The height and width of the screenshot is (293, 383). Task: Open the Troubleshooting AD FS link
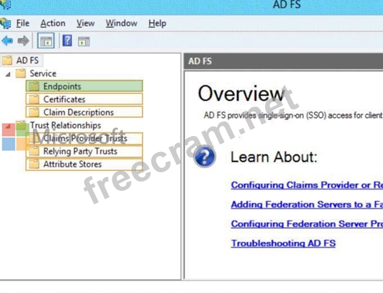(283, 243)
